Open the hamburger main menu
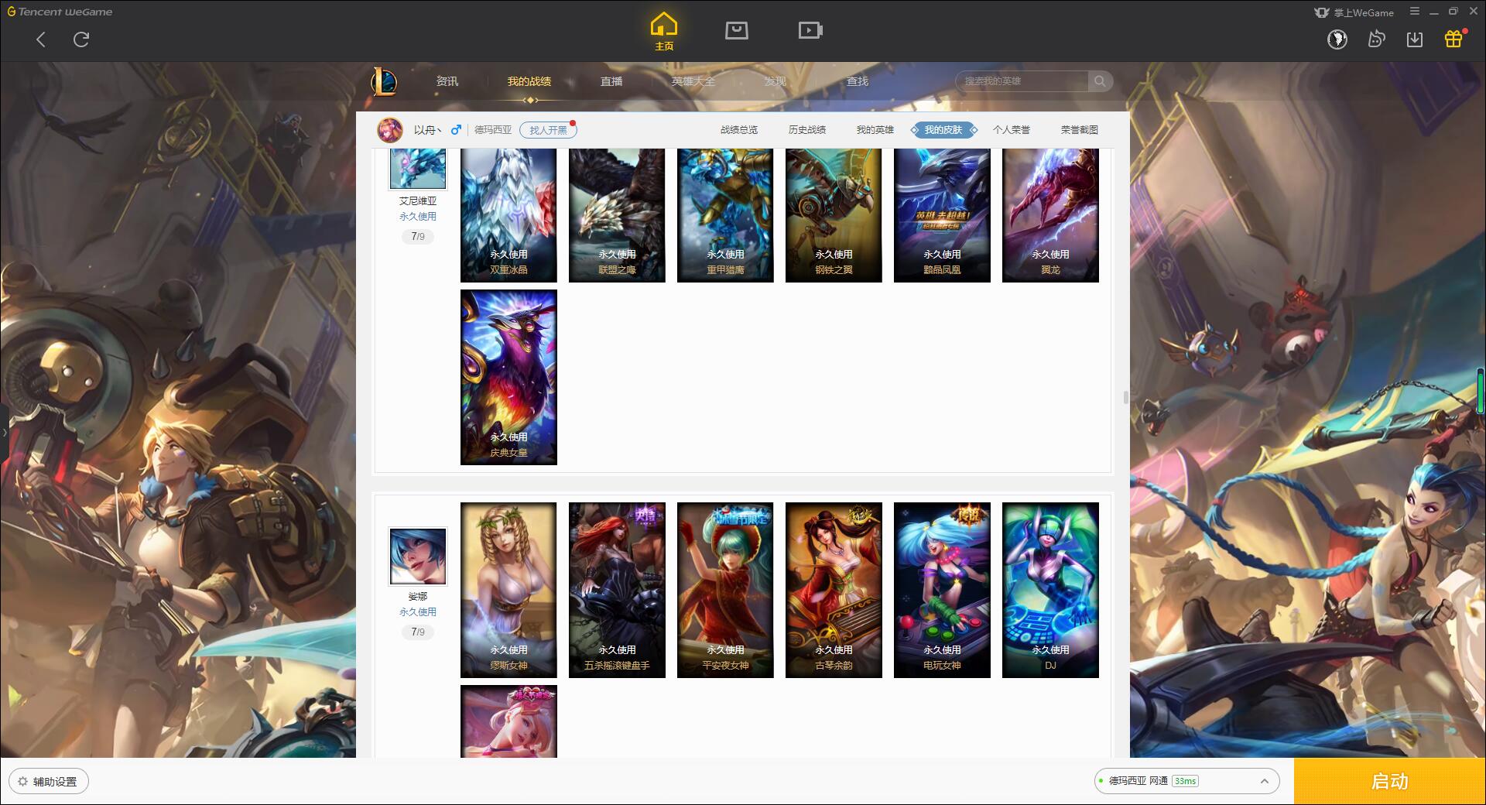 pos(1415,12)
